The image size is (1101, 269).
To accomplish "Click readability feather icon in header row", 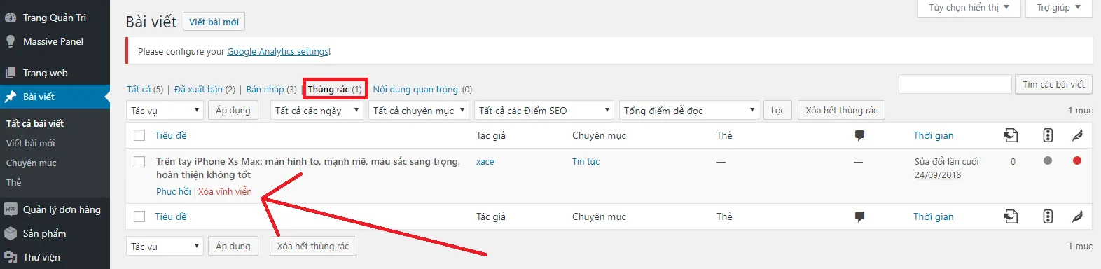I will (1077, 135).
